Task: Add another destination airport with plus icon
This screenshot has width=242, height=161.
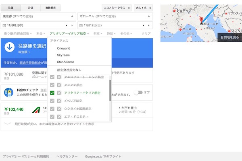Action: tap(149, 17)
